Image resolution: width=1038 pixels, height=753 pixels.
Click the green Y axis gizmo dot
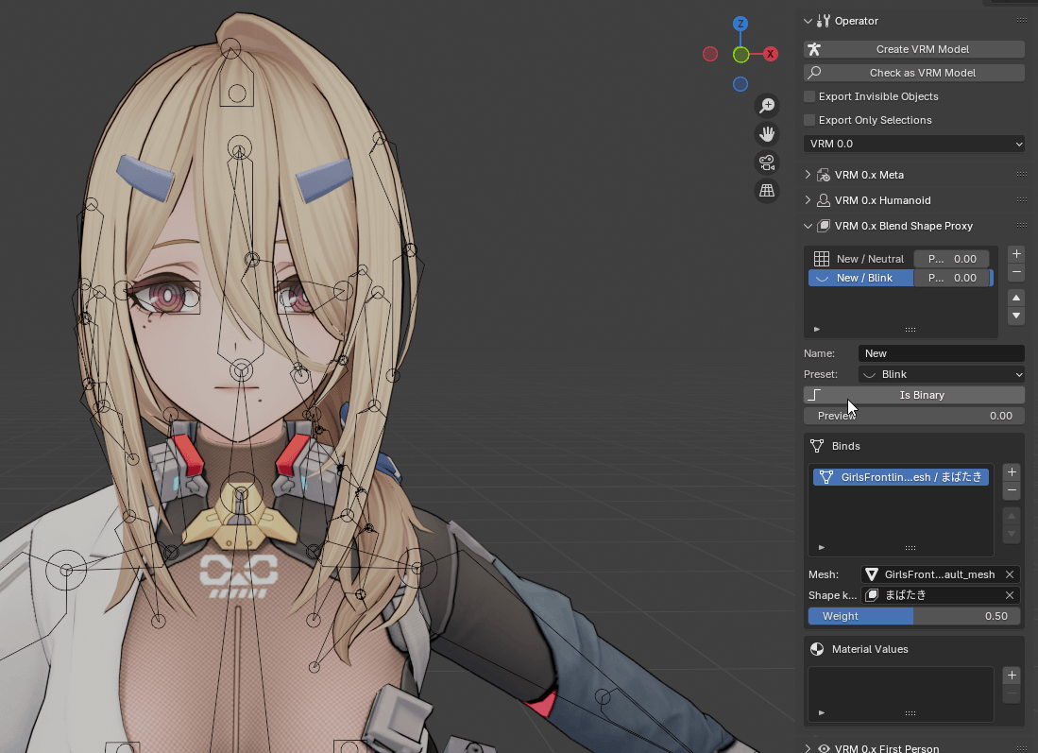740,54
